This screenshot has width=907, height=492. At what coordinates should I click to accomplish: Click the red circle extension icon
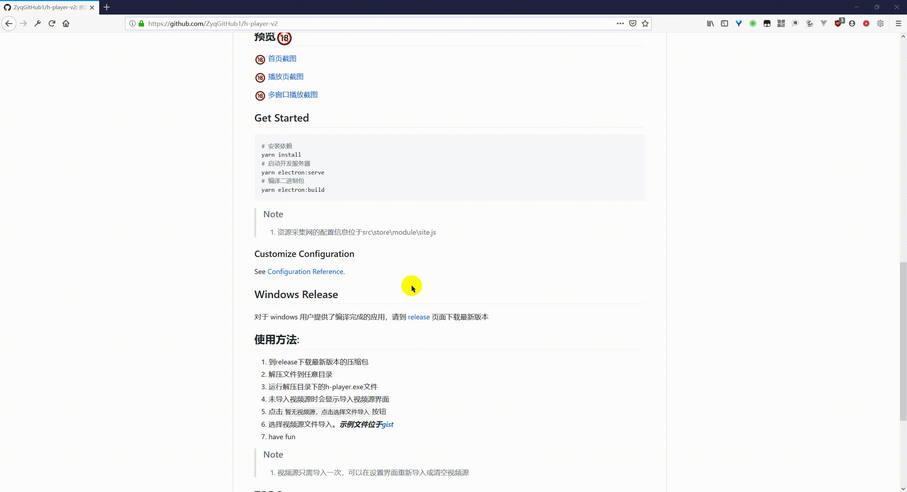pos(866,23)
